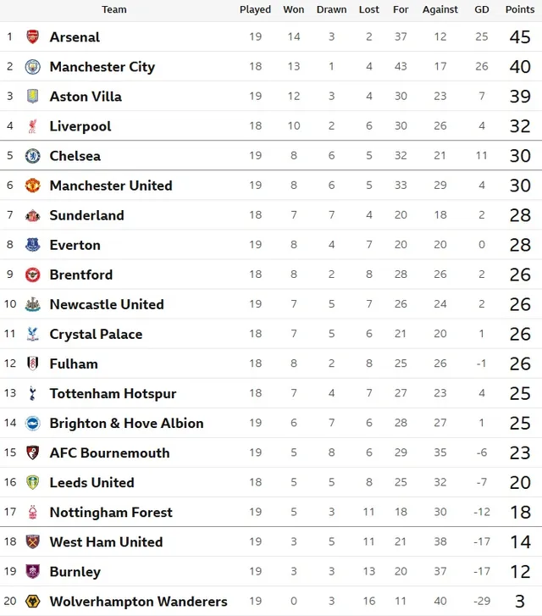542x616 pixels.
Task: Select the Nottingham Forest team name
Action: tap(111, 512)
